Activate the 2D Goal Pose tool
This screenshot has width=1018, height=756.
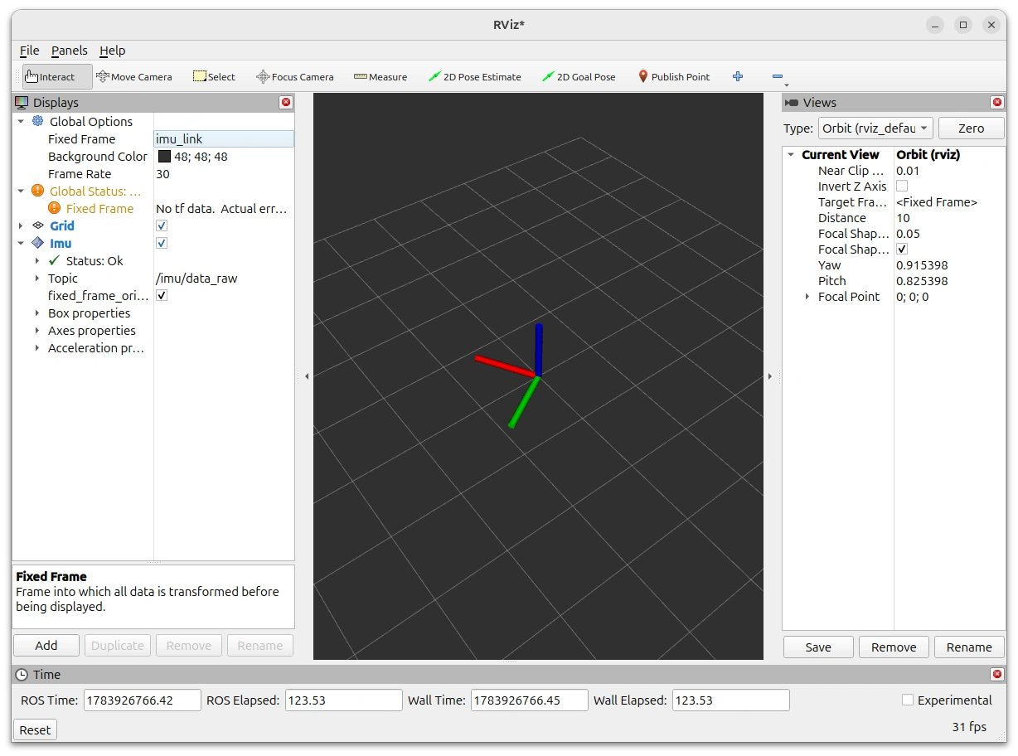coord(579,77)
